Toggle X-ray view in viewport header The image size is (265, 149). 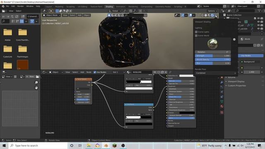click(x=198, y=15)
